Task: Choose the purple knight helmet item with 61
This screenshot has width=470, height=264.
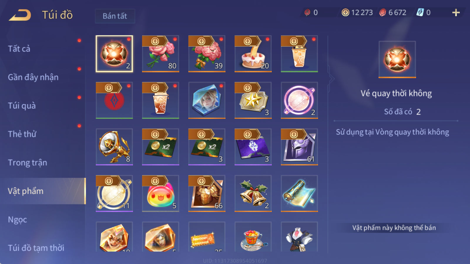Action: (299, 147)
